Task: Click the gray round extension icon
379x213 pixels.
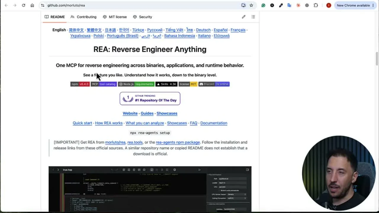Action: pos(307,5)
